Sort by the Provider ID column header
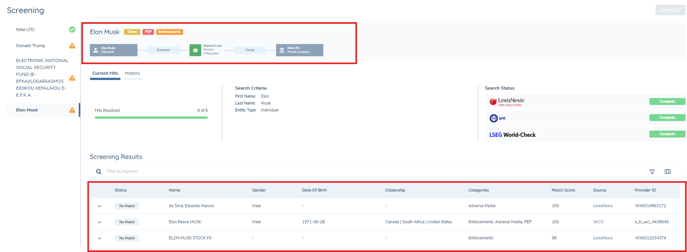This screenshot has width=687, height=252. point(645,190)
